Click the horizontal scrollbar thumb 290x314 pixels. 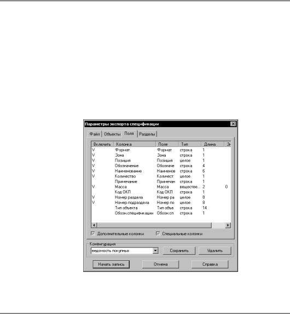(x=154, y=225)
